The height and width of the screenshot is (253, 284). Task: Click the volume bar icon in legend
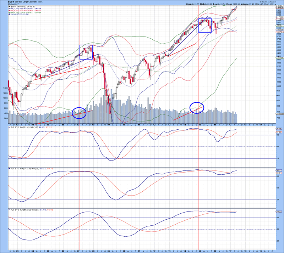[10, 14]
